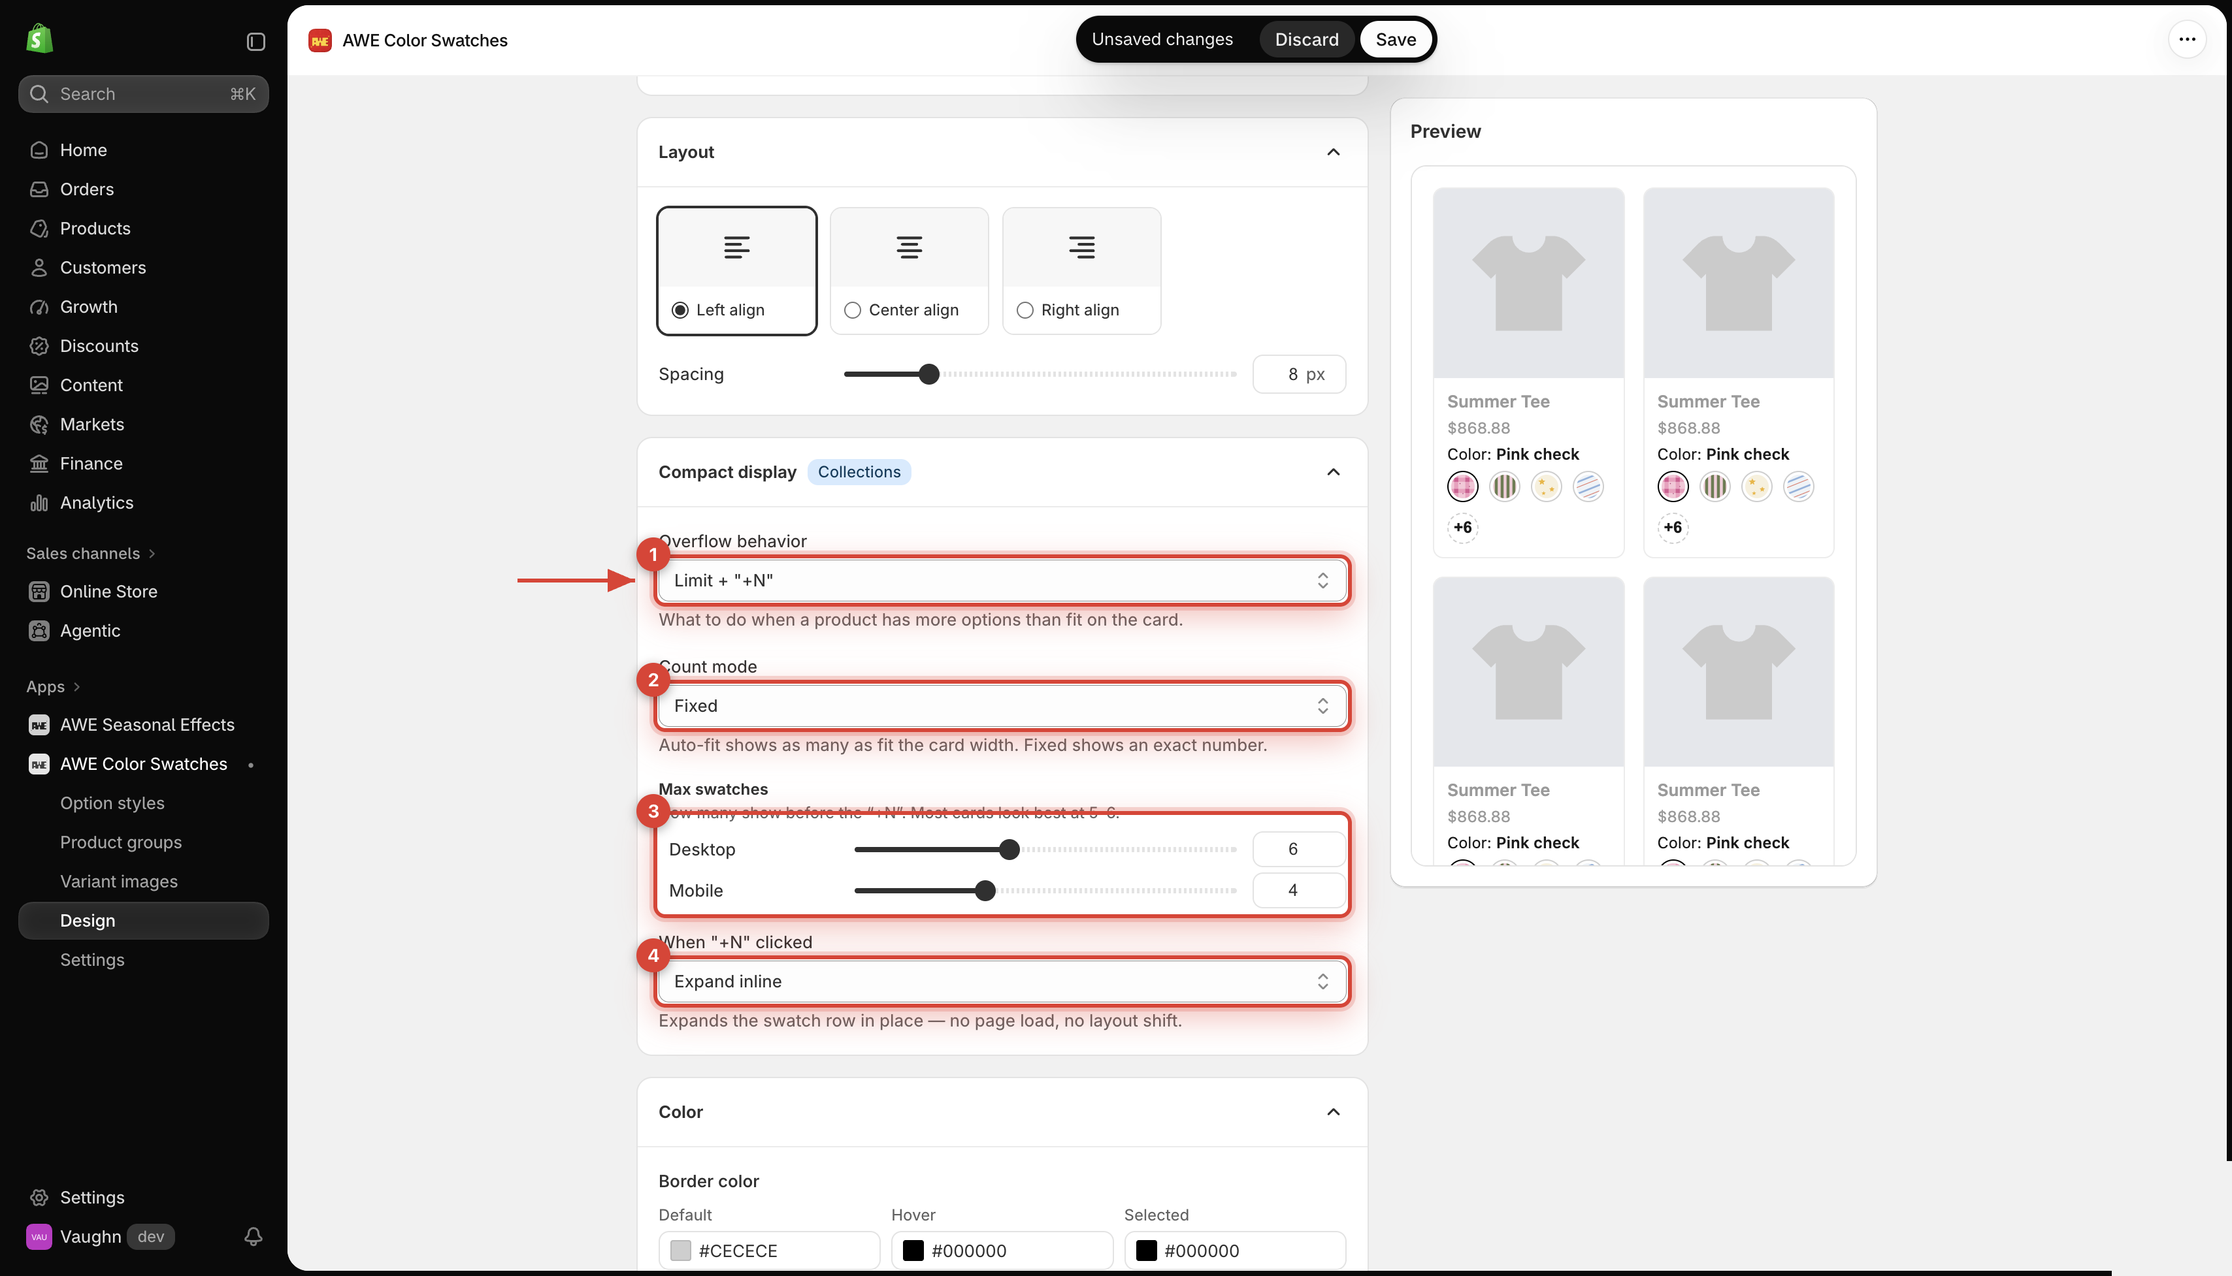Collapse the Color section chevron

pyautogui.click(x=1334, y=1112)
